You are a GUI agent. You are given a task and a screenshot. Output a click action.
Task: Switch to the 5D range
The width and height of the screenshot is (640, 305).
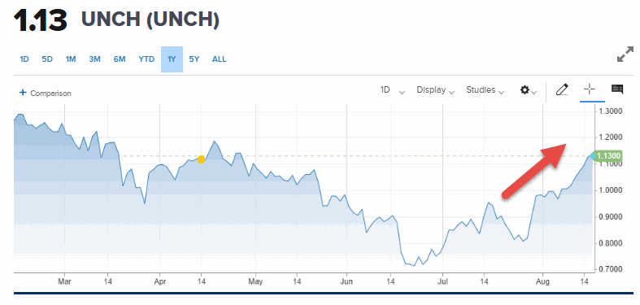[x=47, y=59]
